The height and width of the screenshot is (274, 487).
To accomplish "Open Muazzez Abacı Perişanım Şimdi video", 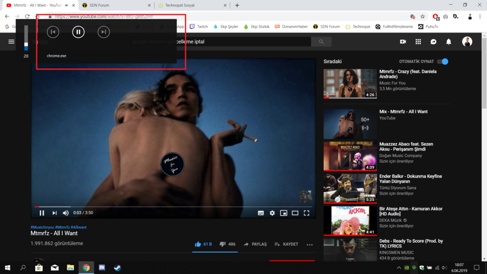I will 350,156.
